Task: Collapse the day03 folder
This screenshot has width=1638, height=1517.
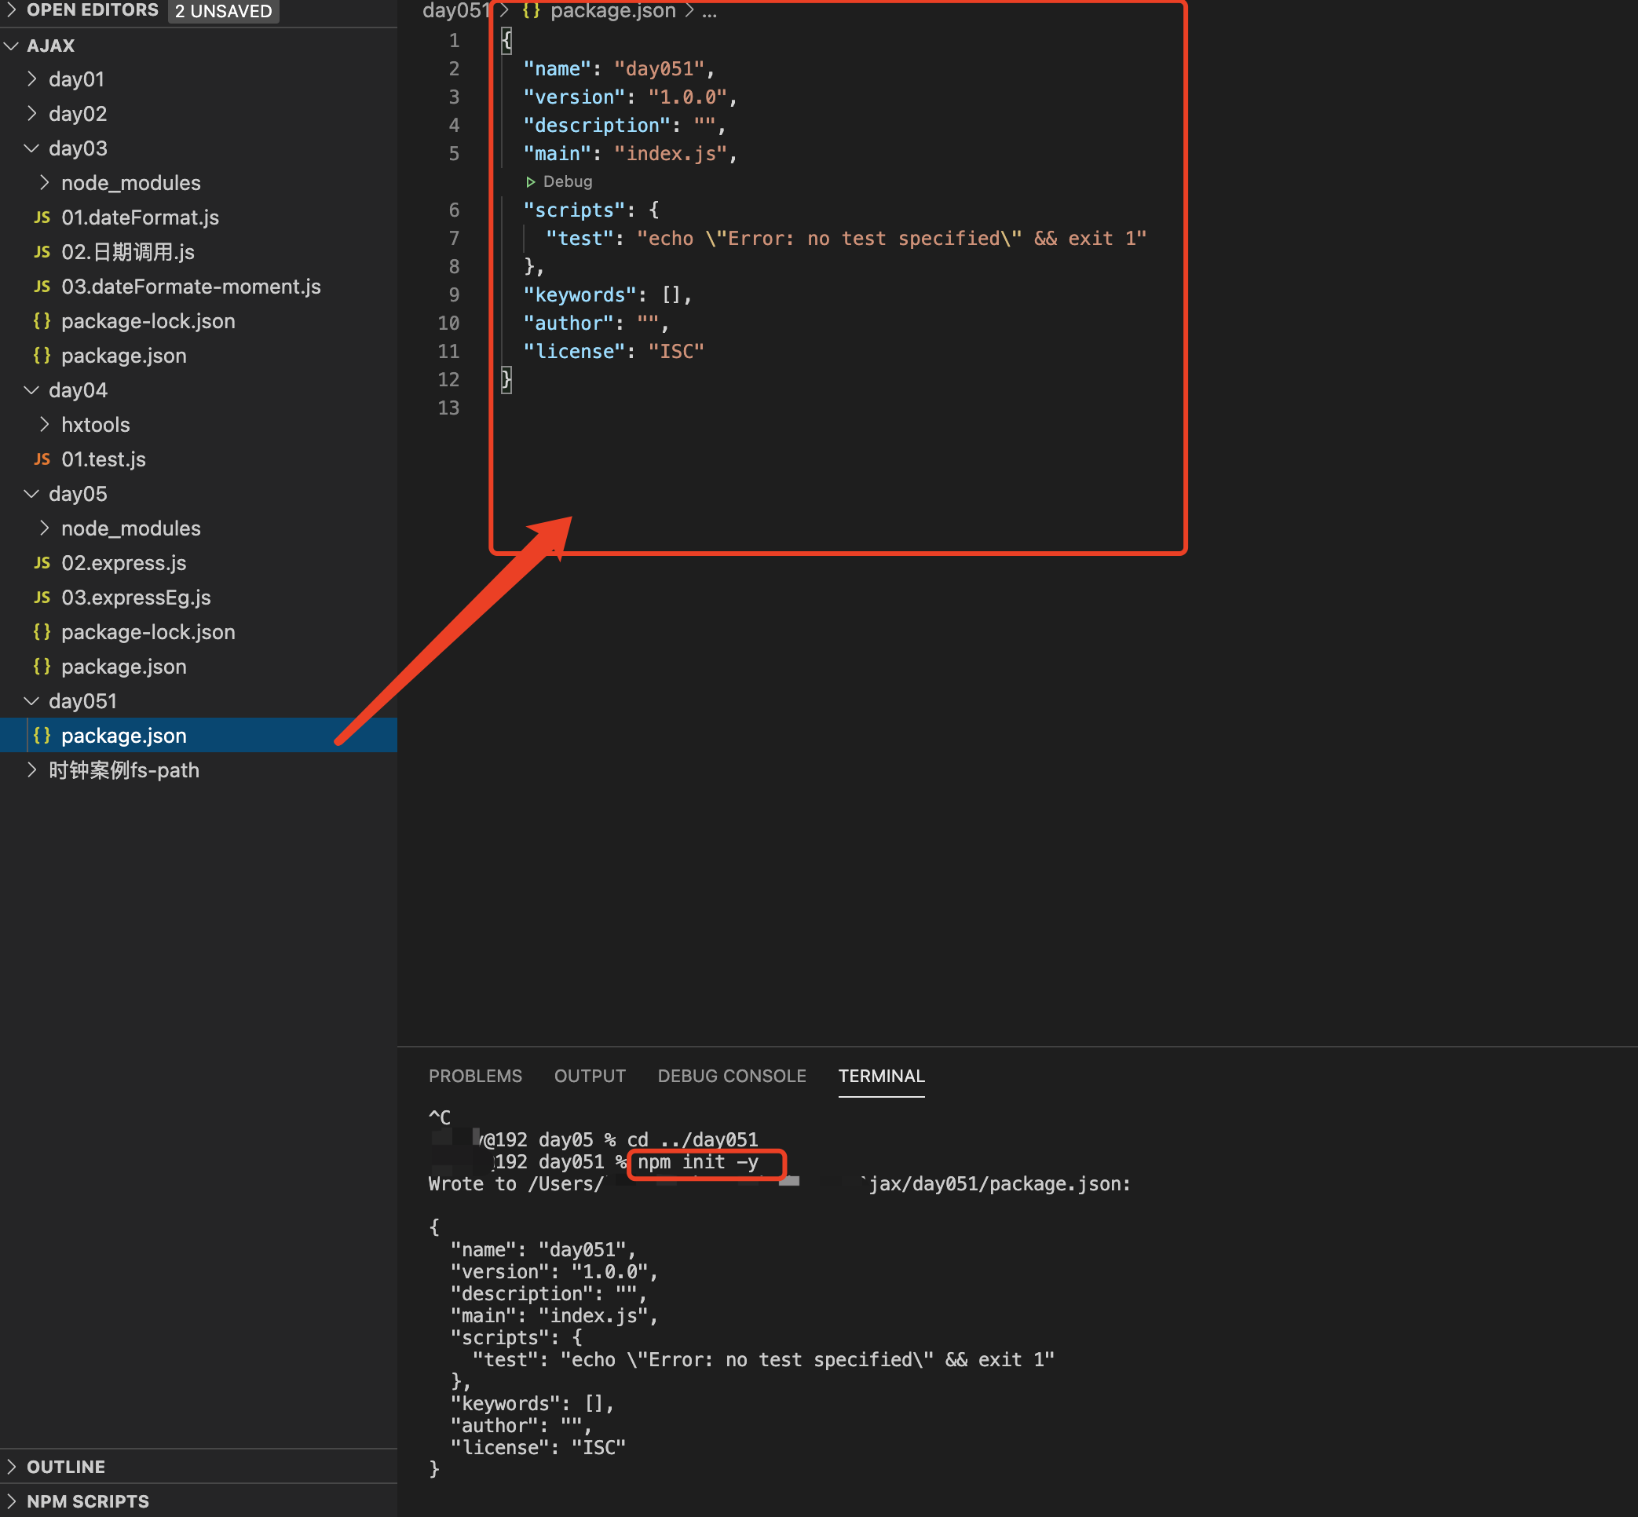Action: [x=31, y=148]
